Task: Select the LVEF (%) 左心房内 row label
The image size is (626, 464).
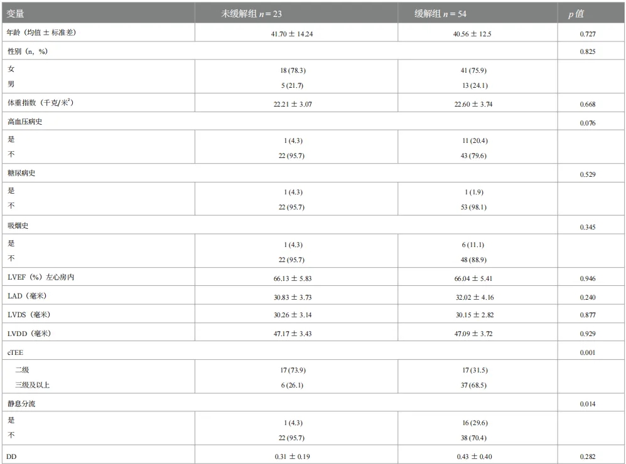Action: [x=41, y=278]
